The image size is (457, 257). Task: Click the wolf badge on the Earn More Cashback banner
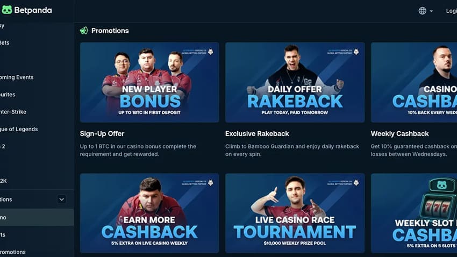click(210, 183)
